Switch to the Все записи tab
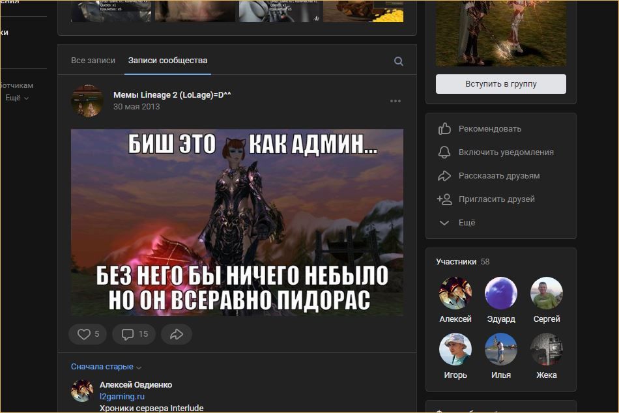Screen dimensions: 619x413 pos(93,61)
